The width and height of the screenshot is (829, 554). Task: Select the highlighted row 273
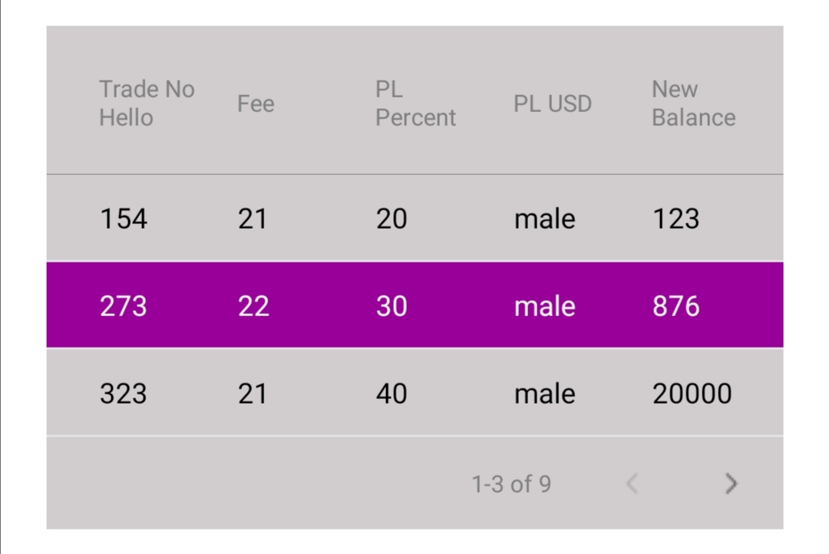pyautogui.click(x=124, y=306)
